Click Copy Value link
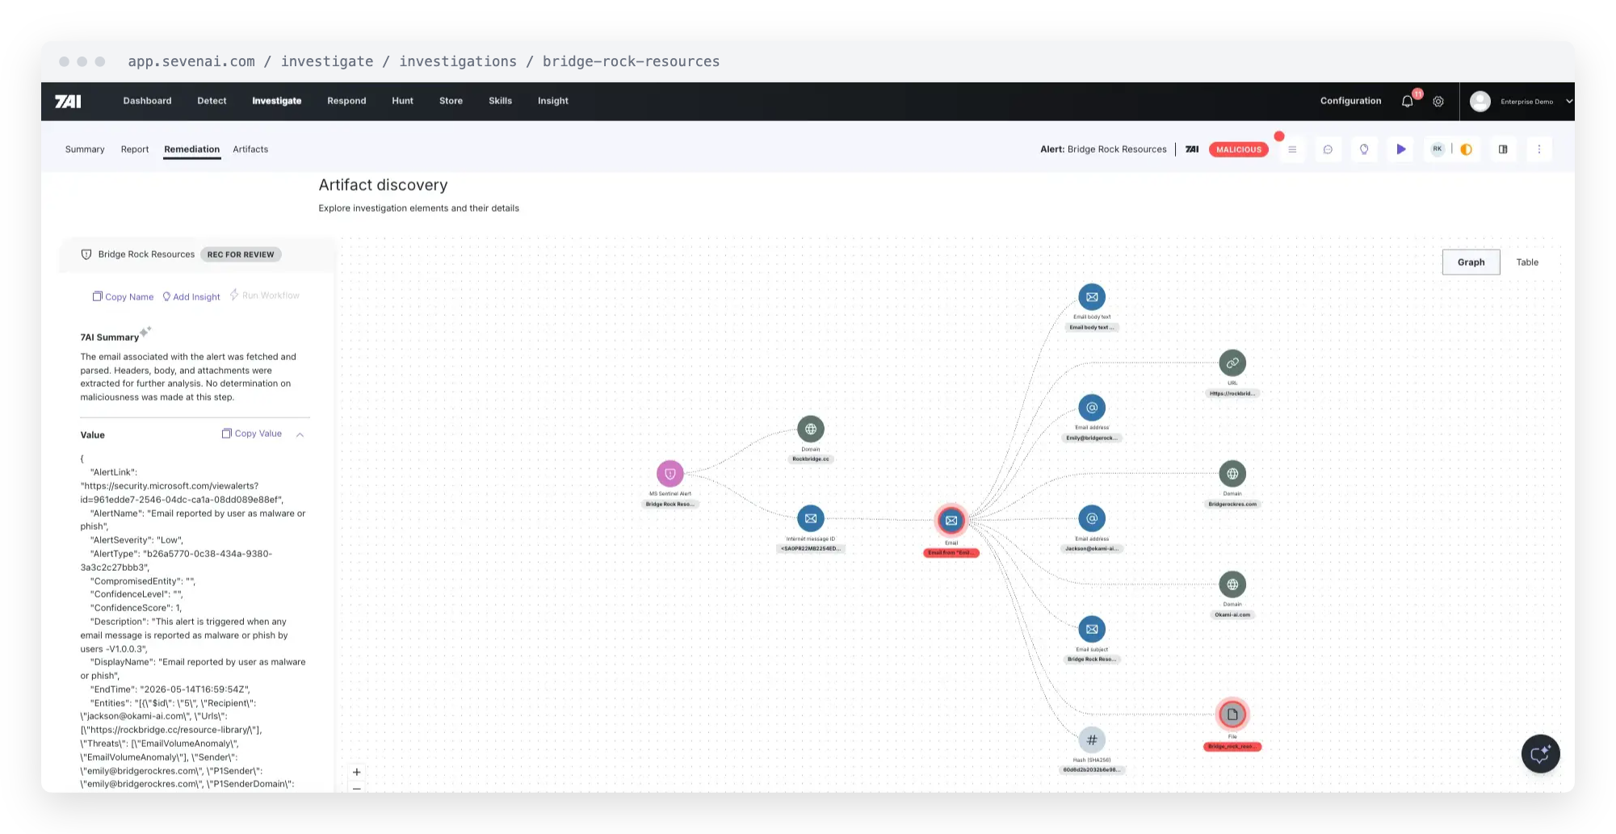 (x=252, y=434)
